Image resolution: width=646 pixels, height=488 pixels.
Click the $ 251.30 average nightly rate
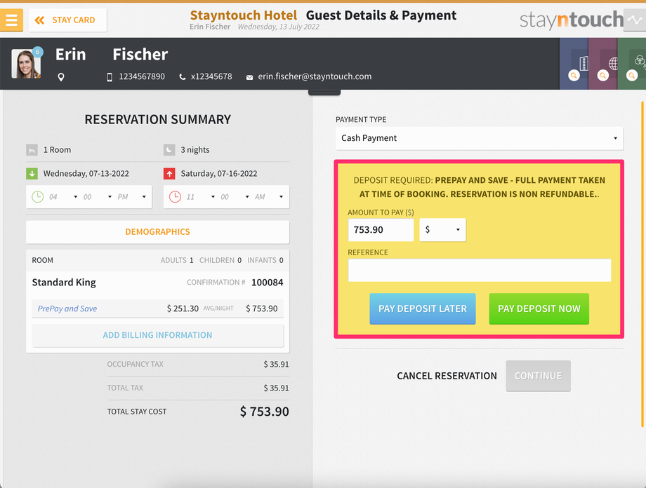(183, 309)
